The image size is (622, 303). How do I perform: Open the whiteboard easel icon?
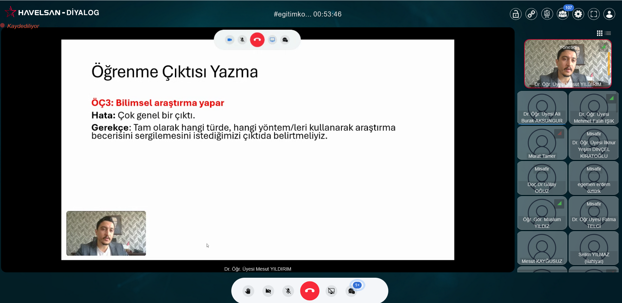pos(547,14)
